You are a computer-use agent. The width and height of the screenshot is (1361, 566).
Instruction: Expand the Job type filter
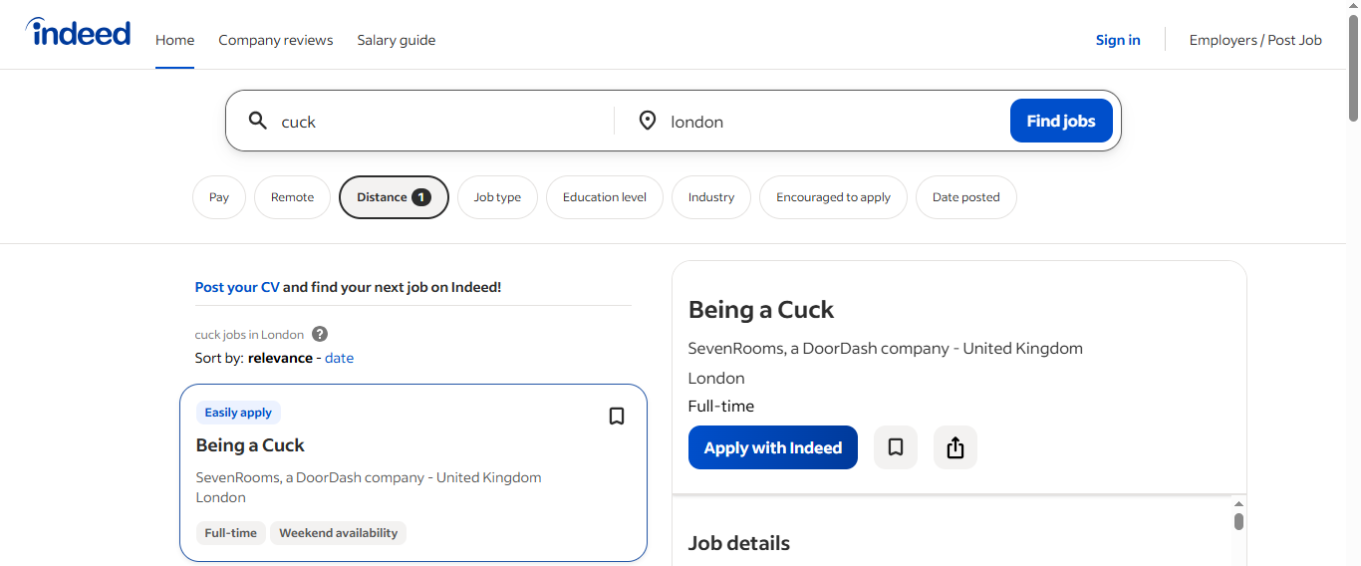pyautogui.click(x=497, y=197)
